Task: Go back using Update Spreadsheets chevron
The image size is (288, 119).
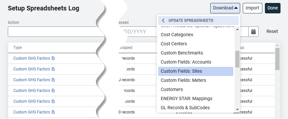Action: coord(163,21)
